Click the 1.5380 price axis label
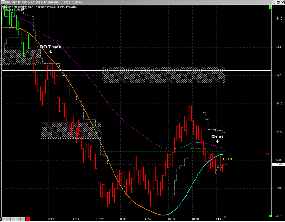This screenshot has width=285, height=222. (278, 188)
